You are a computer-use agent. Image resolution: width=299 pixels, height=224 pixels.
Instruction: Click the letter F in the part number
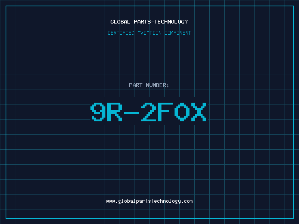tap(165, 112)
